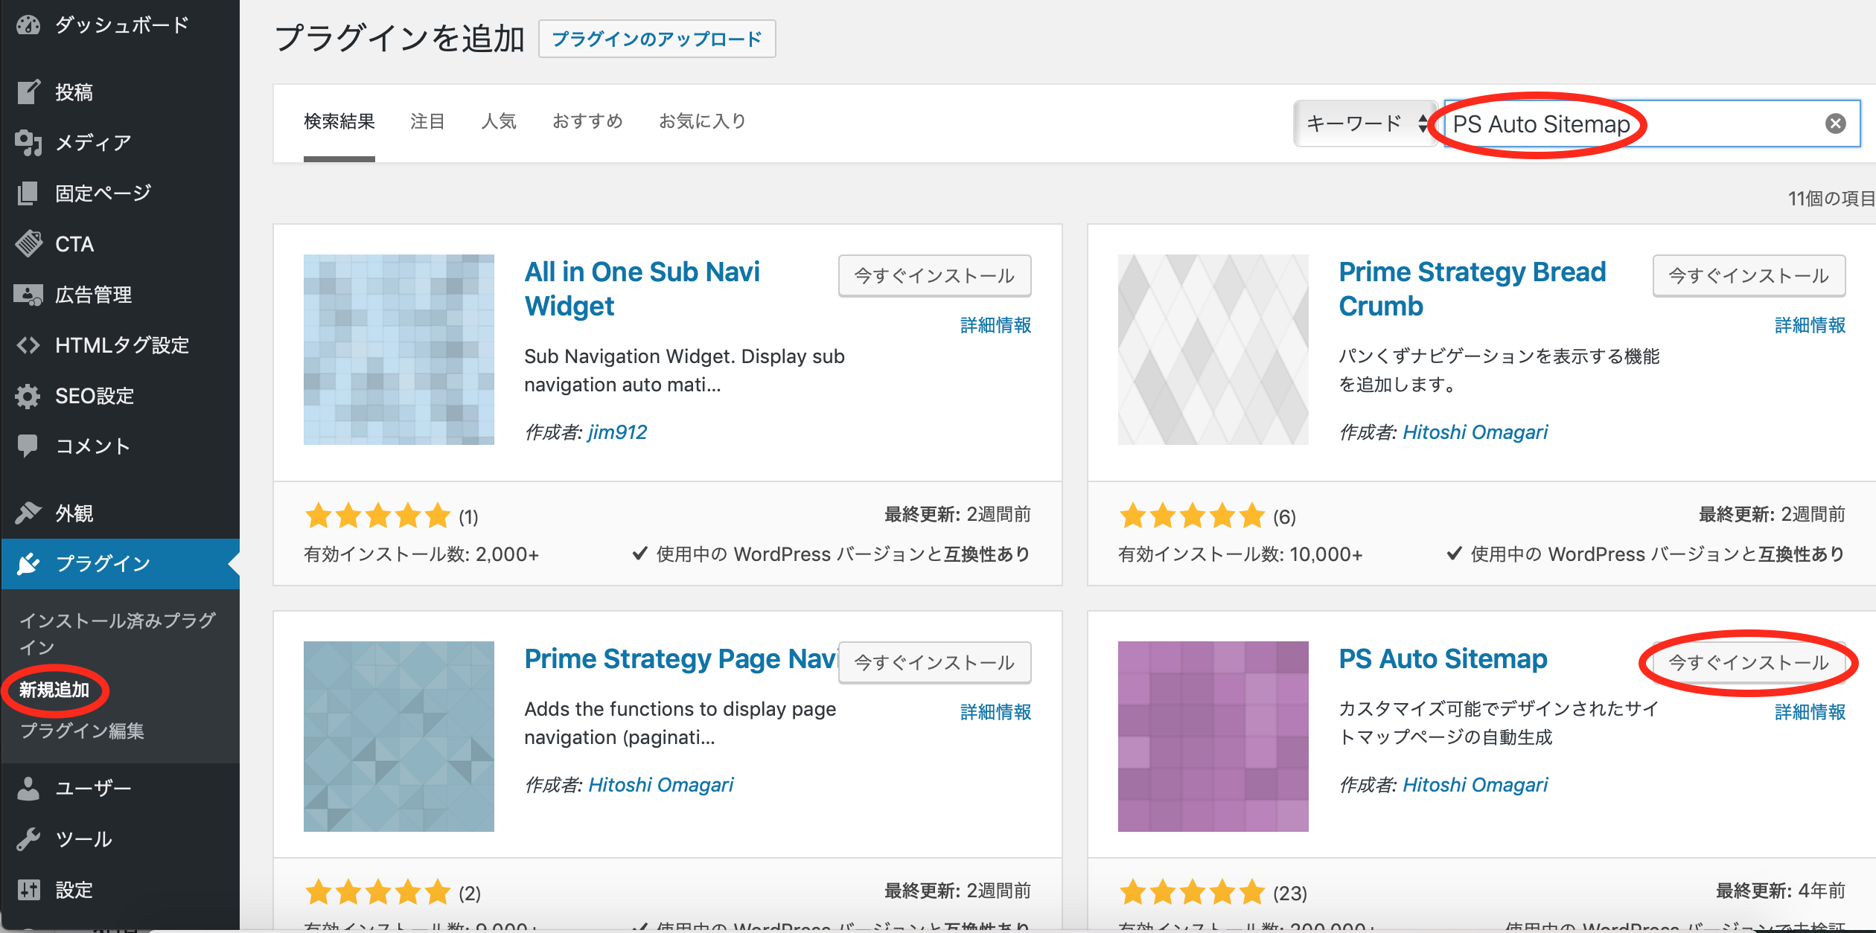The width and height of the screenshot is (1876, 933).
Task: Install PS Auto Sitemap plugin now
Action: tap(1749, 662)
